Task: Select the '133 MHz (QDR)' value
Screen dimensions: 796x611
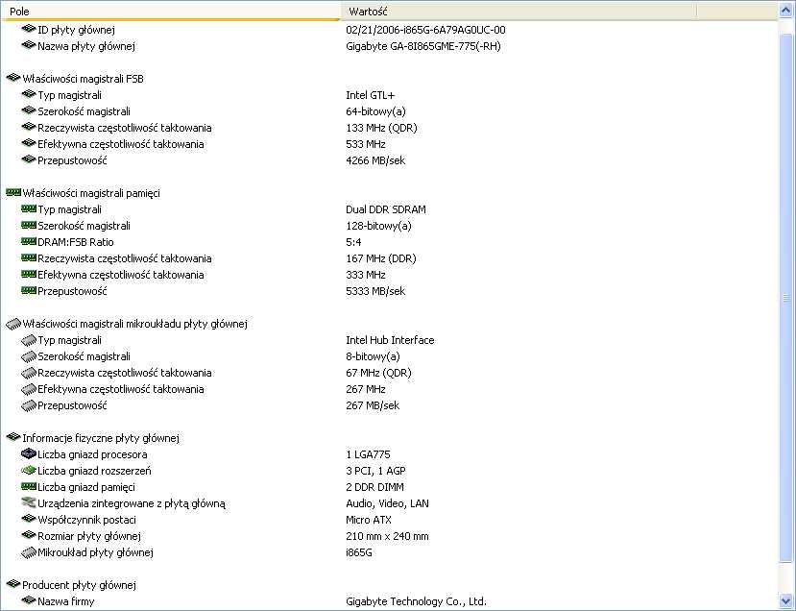Action: coord(381,128)
